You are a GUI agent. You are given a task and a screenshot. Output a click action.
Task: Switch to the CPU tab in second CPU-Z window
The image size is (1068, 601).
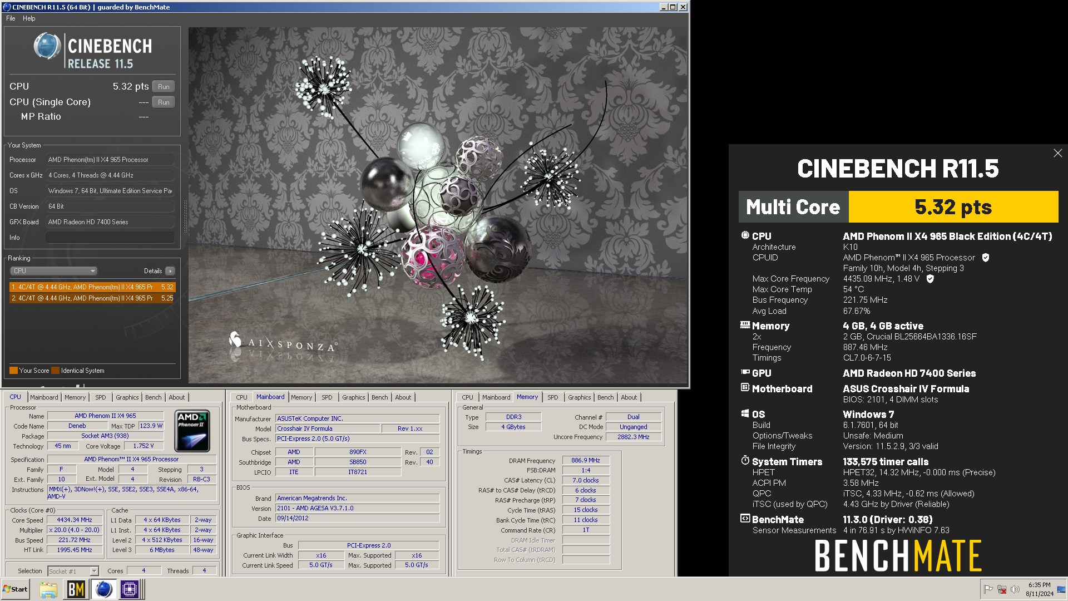[x=241, y=397]
